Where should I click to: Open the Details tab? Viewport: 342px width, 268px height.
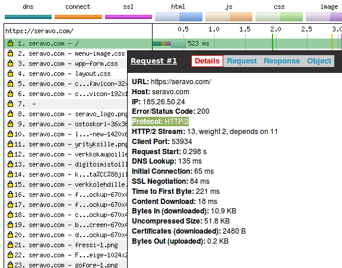click(x=207, y=61)
